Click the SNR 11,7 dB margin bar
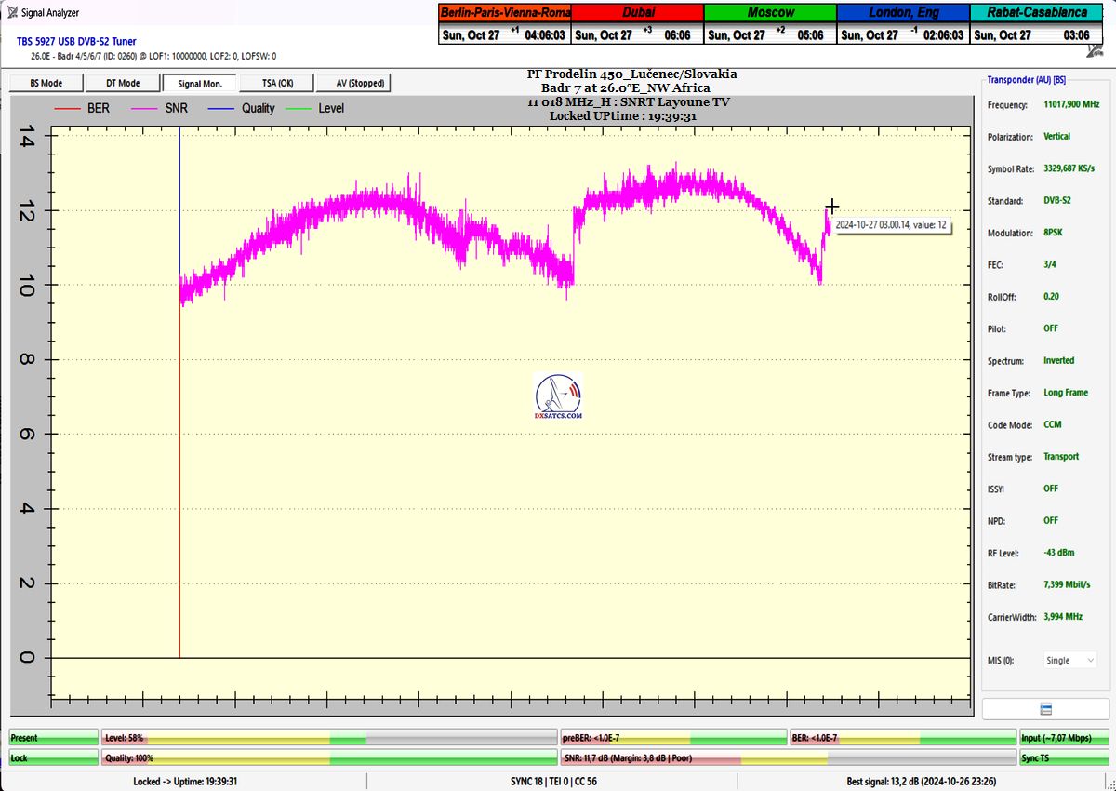This screenshot has width=1116, height=791. (788, 758)
